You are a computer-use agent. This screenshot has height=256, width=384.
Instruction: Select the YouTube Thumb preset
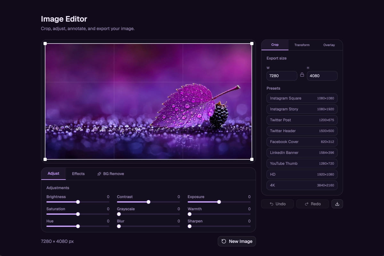tap(302, 164)
